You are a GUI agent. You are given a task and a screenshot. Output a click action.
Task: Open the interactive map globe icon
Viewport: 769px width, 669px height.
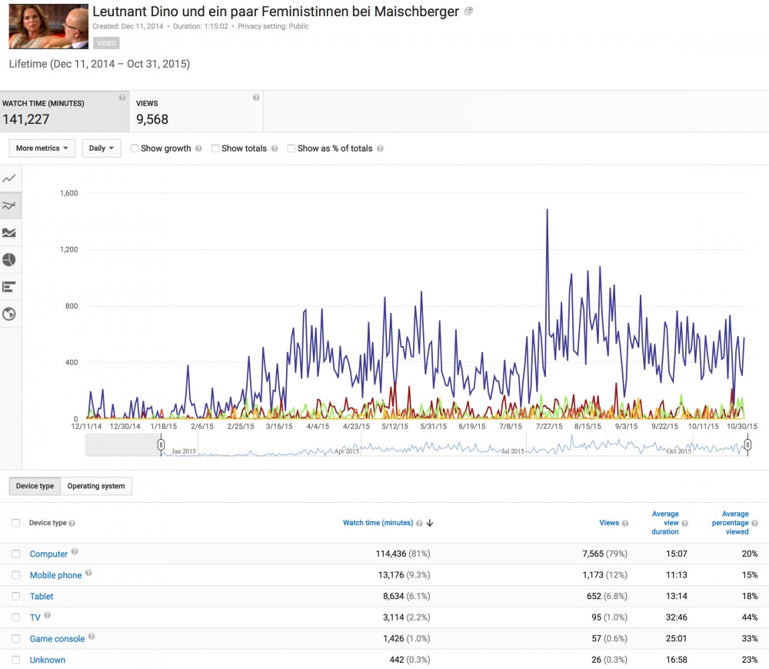9,314
